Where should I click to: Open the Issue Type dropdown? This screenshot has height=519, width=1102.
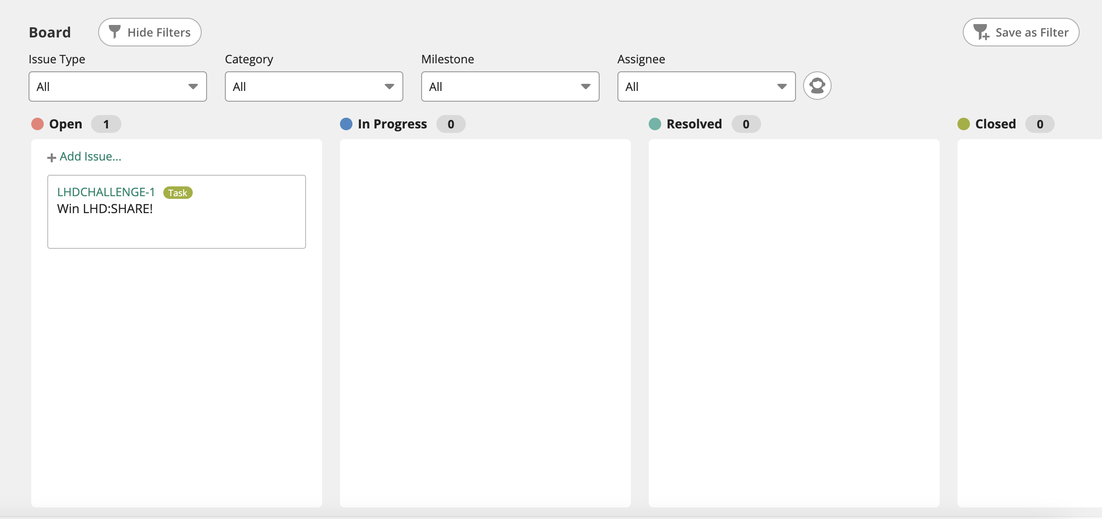[118, 86]
